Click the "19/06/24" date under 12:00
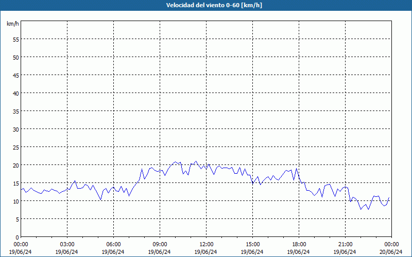 pyautogui.click(x=205, y=252)
